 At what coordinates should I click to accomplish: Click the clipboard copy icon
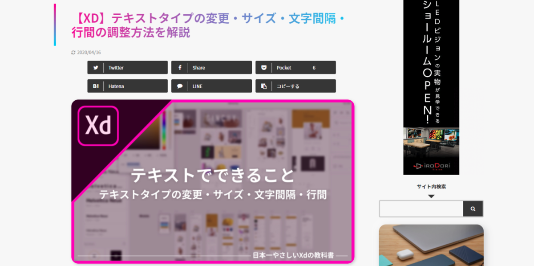[x=264, y=86]
